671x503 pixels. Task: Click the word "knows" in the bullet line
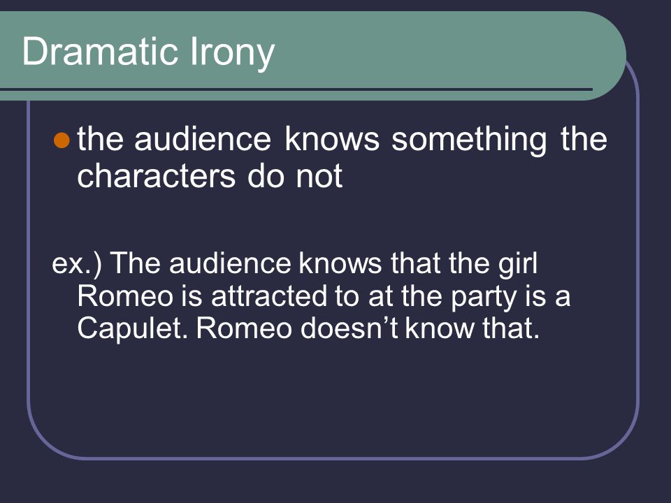(x=332, y=140)
